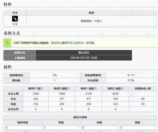Click the 2023年1月17日 16:00 release time
158x132 pixels.
coord(84,58)
